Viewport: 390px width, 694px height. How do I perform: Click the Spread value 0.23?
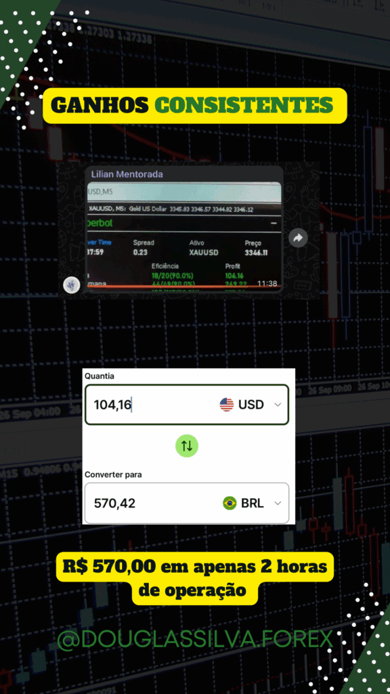coord(139,253)
